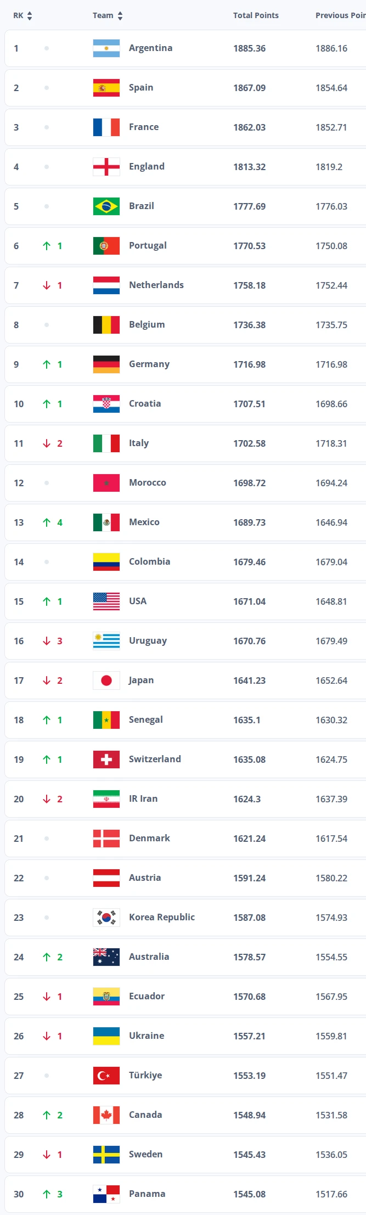The height and width of the screenshot is (1215, 366).
Task: Click the Argentina flag icon
Action: (106, 48)
